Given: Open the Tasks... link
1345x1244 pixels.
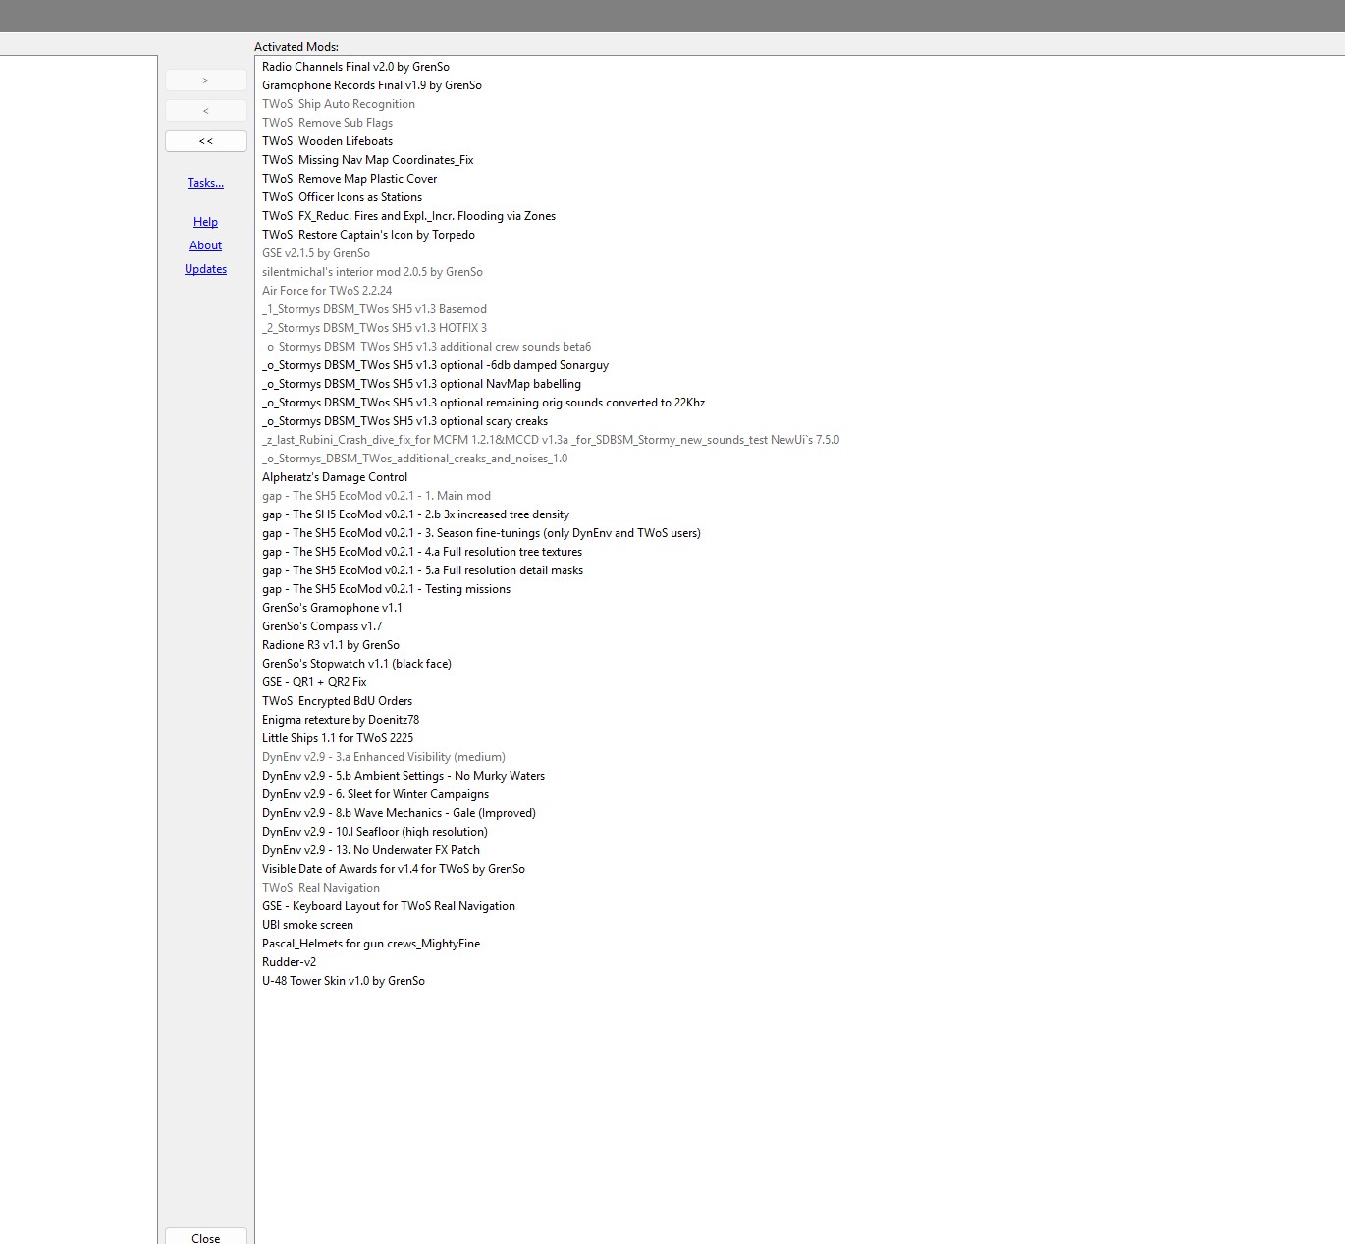Looking at the screenshot, I should coord(205,183).
